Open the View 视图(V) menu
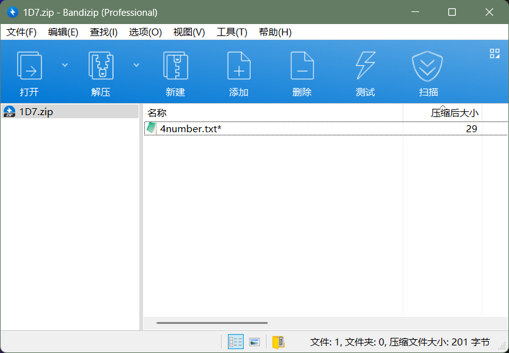 189,32
